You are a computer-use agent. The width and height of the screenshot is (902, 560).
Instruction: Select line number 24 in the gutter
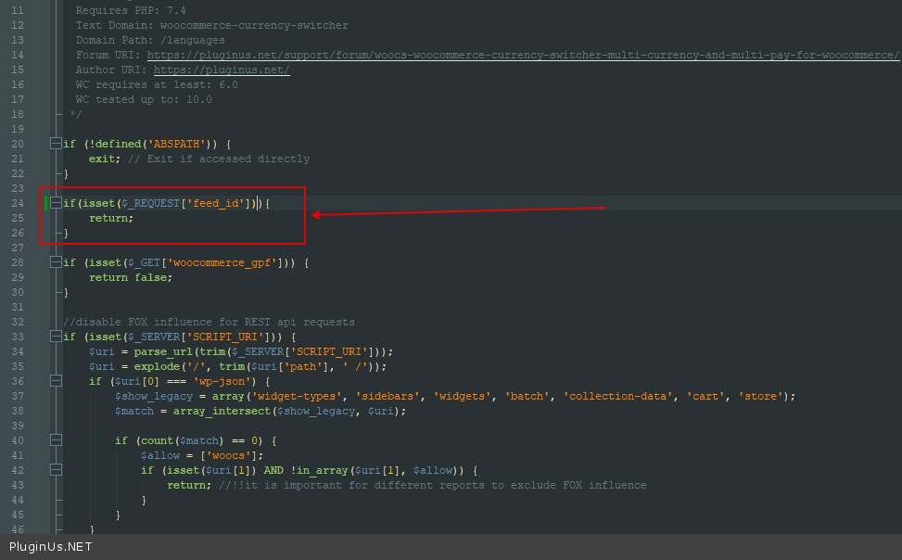click(x=18, y=203)
